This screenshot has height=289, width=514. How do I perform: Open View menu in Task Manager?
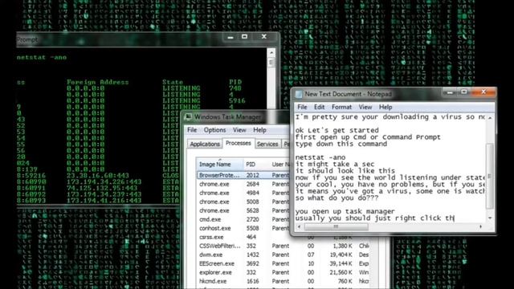pos(239,130)
